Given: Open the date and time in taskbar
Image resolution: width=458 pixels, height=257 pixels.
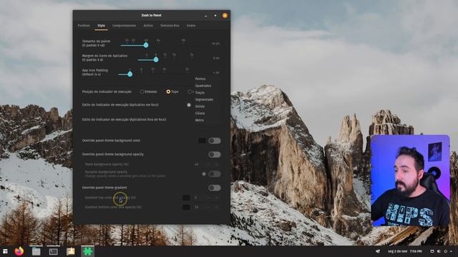Looking at the screenshot, I should pos(405,251).
